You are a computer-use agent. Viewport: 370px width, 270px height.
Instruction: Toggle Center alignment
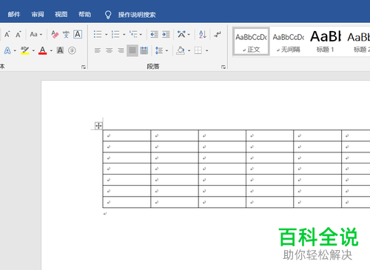point(110,50)
